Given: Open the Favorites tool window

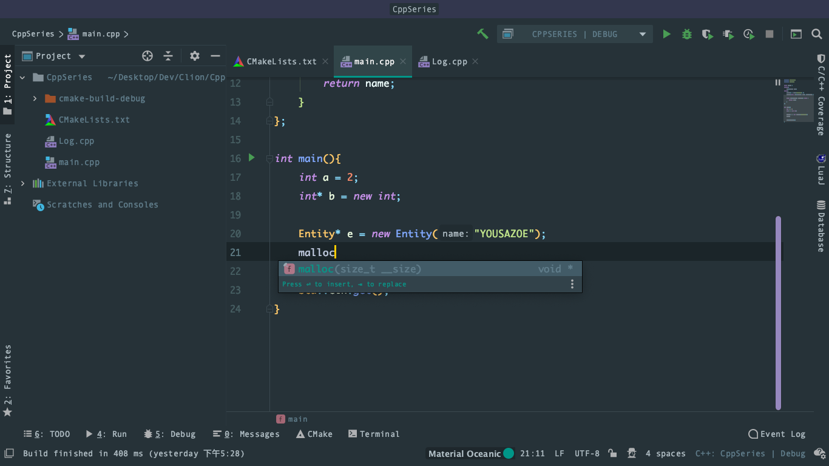Looking at the screenshot, I should (x=8, y=380).
